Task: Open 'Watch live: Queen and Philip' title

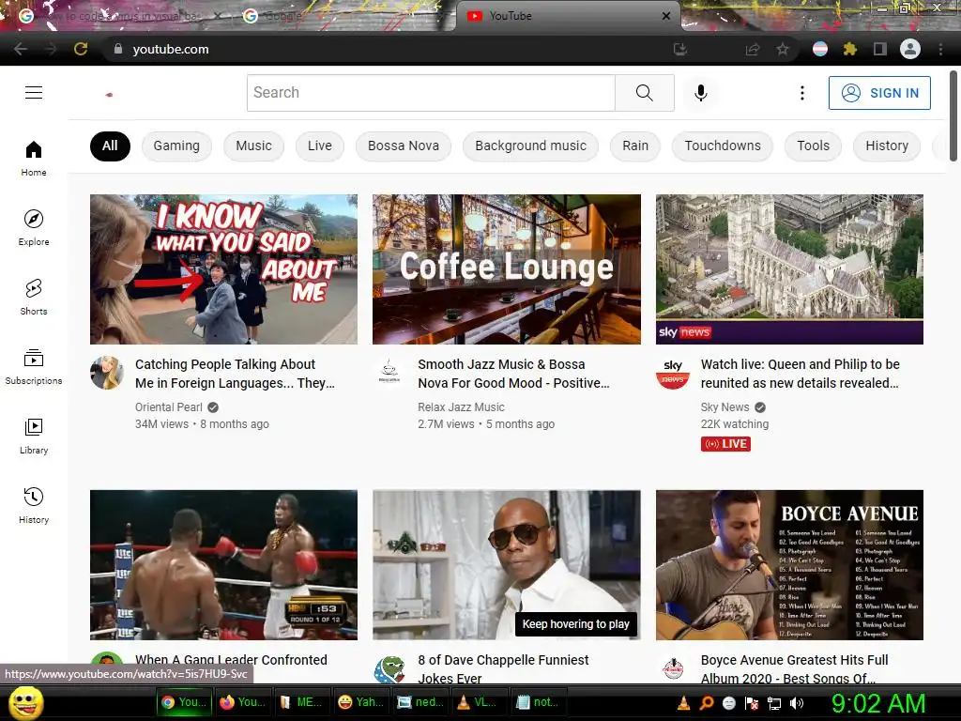Action: coord(800,374)
